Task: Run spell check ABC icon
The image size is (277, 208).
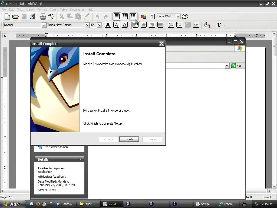Action: point(51,17)
